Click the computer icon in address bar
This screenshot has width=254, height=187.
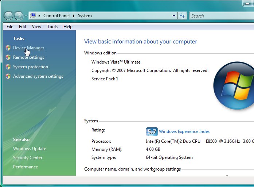[33, 16]
